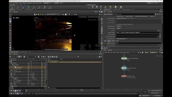Image resolution: width=172 pixels, height=97 pixels.
Task: Open node info icon in parameter pane
Action: pyautogui.click(x=160, y=14)
